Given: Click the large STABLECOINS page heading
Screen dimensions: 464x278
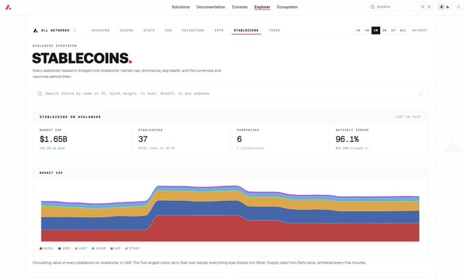Looking at the screenshot, I should tap(82, 58).
